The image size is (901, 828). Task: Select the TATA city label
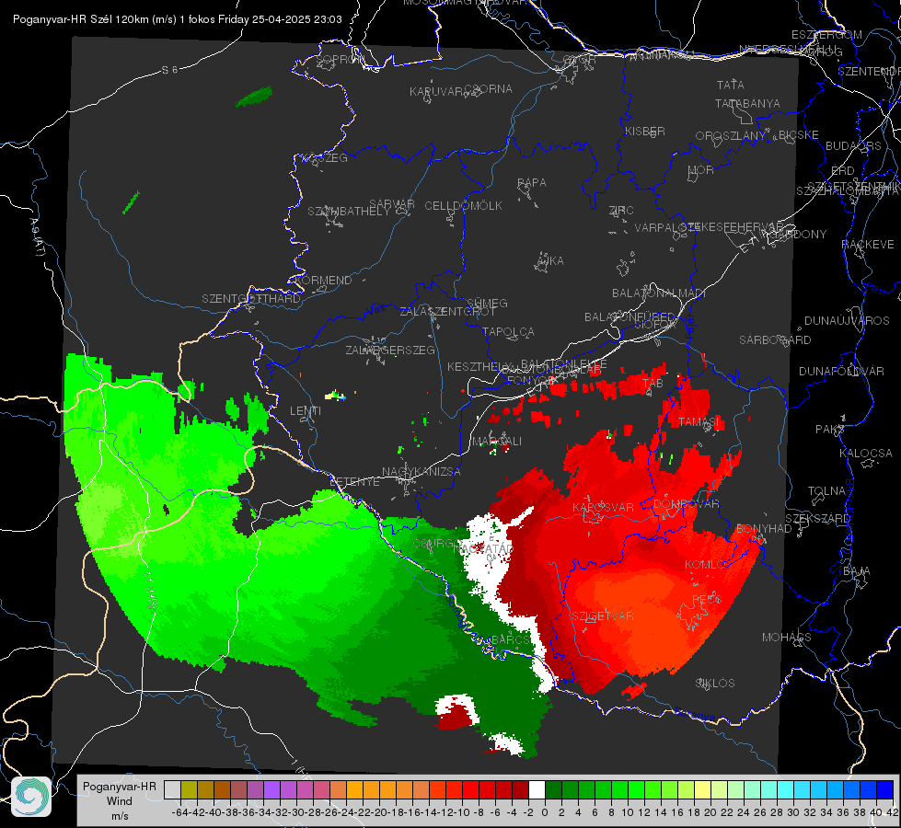[x=731, y=85]
